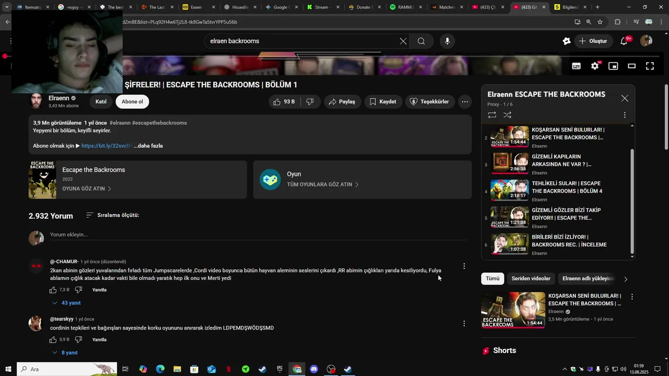This screenshot has width=669, height=376.
Task: Enter fullscreen on the video player
Action: (650, 66)
